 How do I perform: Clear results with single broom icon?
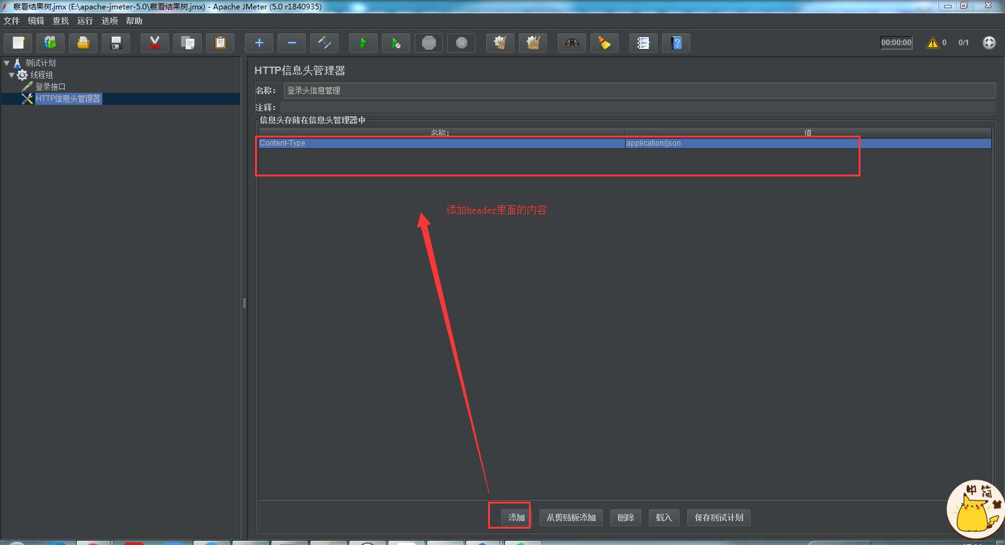(500, 43)
